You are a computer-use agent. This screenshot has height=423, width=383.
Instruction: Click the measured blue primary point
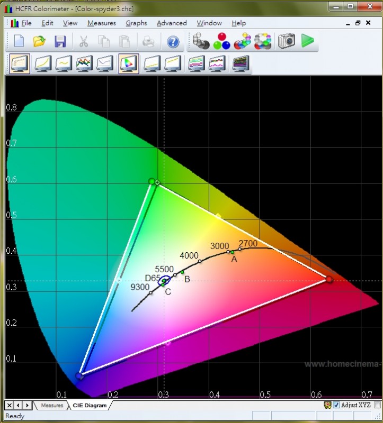79,375
